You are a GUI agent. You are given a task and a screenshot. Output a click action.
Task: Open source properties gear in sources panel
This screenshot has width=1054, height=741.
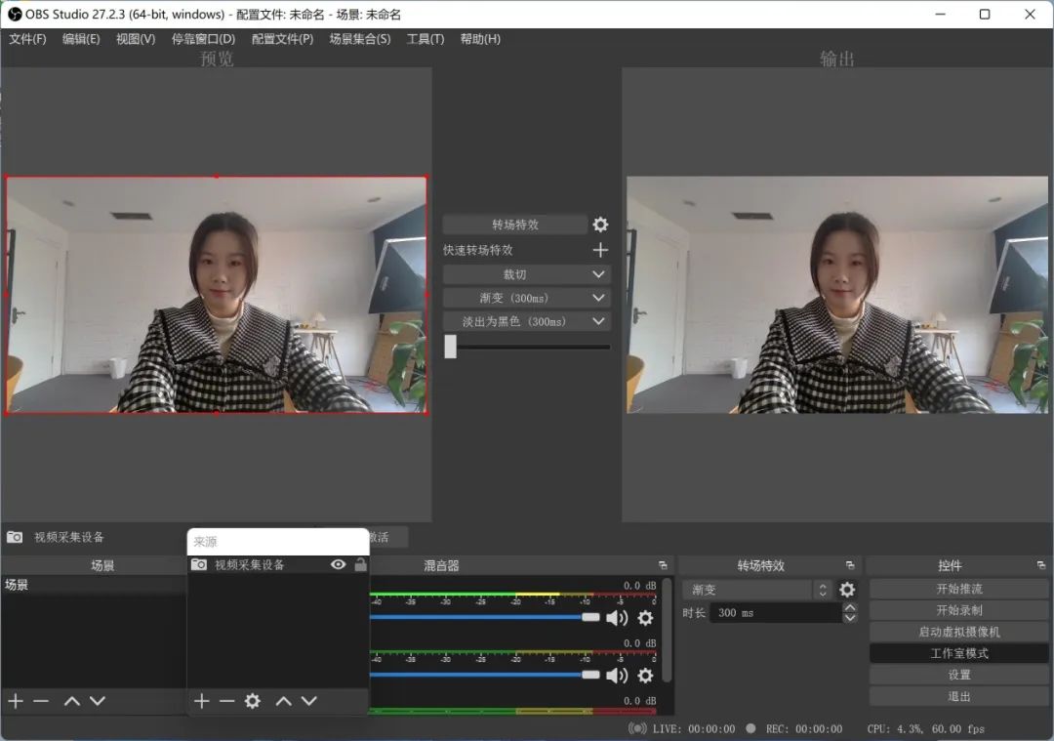pos(254,701)
